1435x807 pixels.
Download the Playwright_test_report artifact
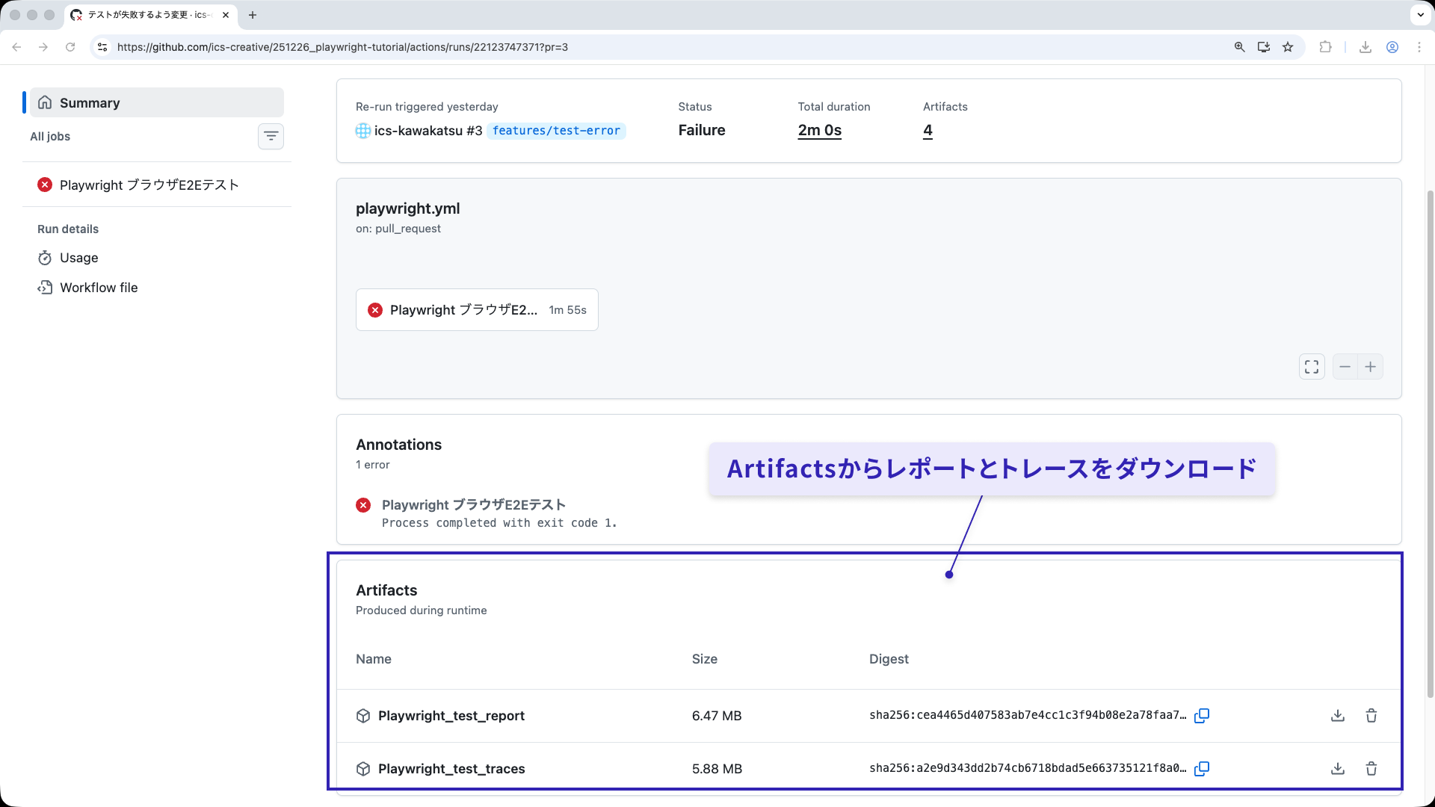[1337, 715]
